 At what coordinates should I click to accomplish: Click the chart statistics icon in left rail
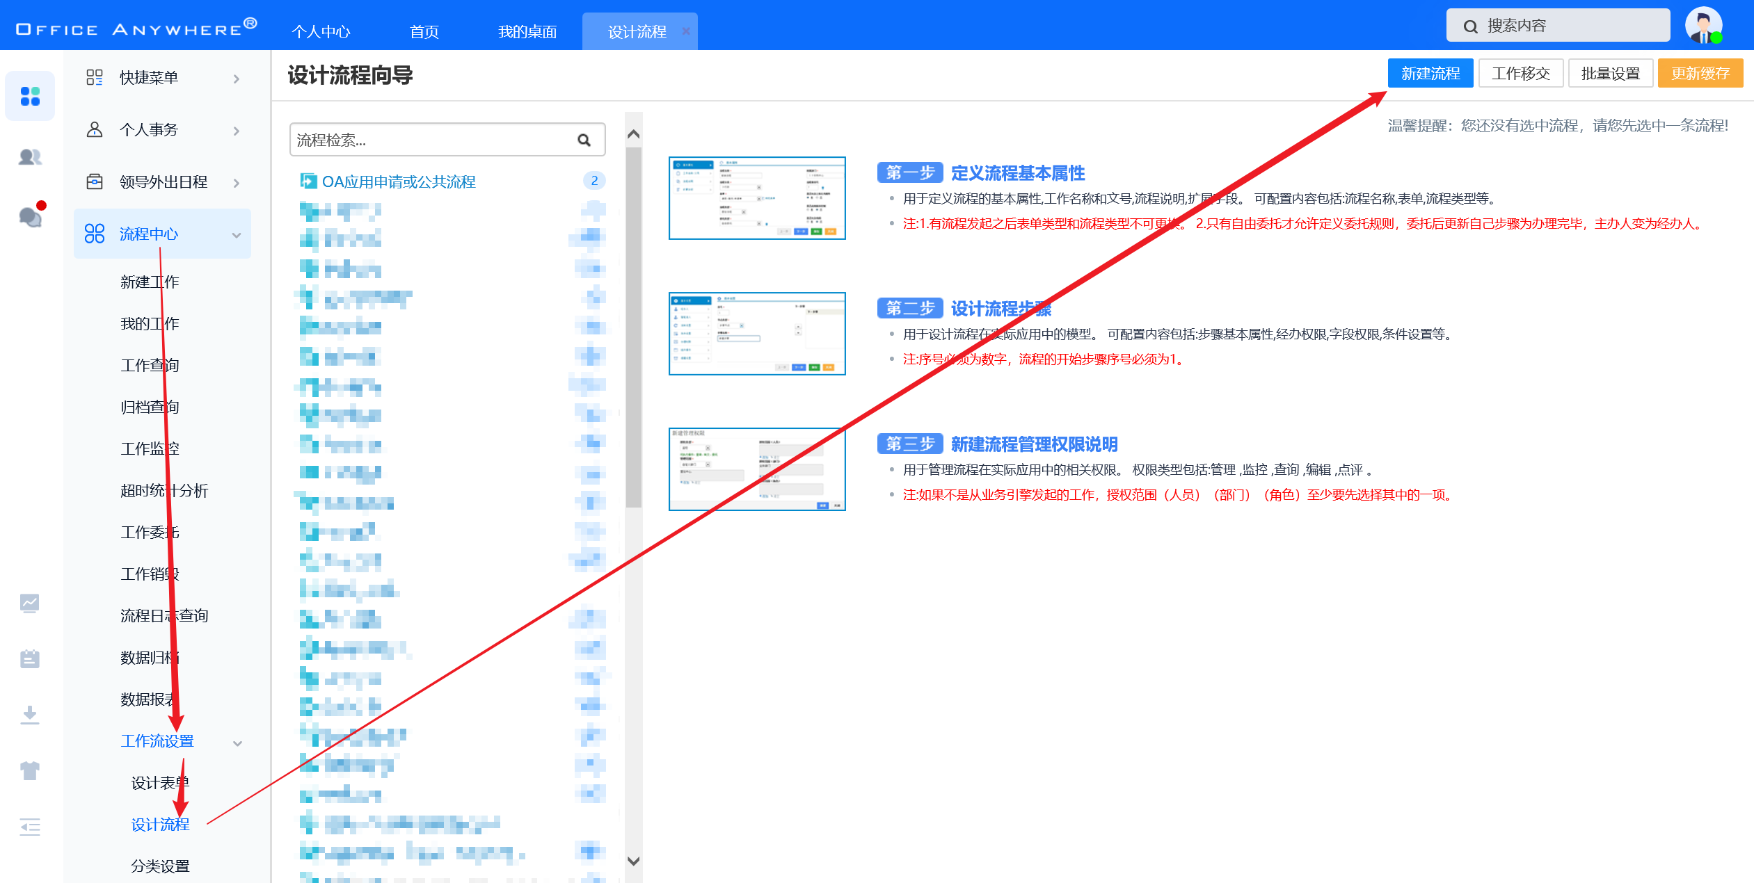tap(30, 602)
